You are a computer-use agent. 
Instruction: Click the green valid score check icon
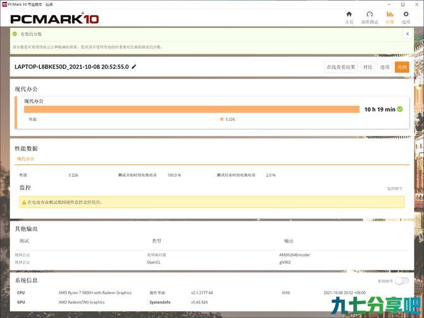(15, 34)
